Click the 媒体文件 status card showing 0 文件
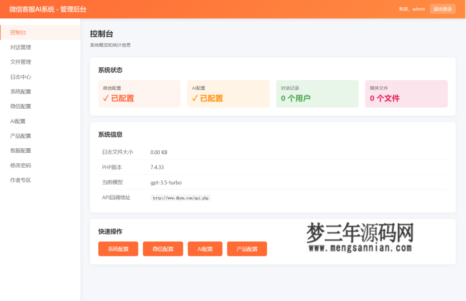 point(406,93)
